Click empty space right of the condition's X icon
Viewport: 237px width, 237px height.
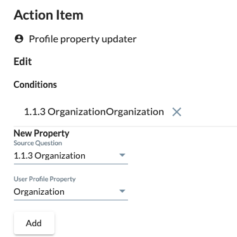(209, 112)
